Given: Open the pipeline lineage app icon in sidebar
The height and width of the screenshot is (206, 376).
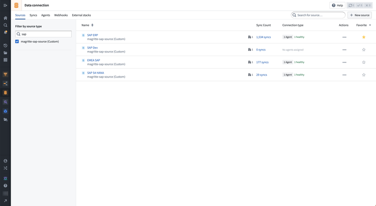Looking at the screenshot, I should click(6, 83).
